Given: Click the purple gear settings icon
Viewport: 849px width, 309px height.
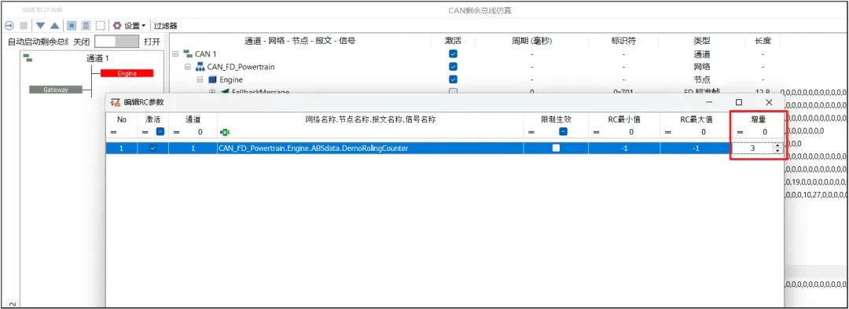Looking at the screenshot, I should [117, 25].
